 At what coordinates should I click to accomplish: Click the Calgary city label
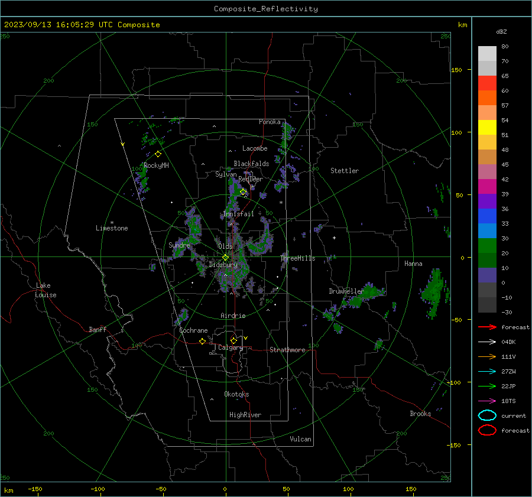231,347
